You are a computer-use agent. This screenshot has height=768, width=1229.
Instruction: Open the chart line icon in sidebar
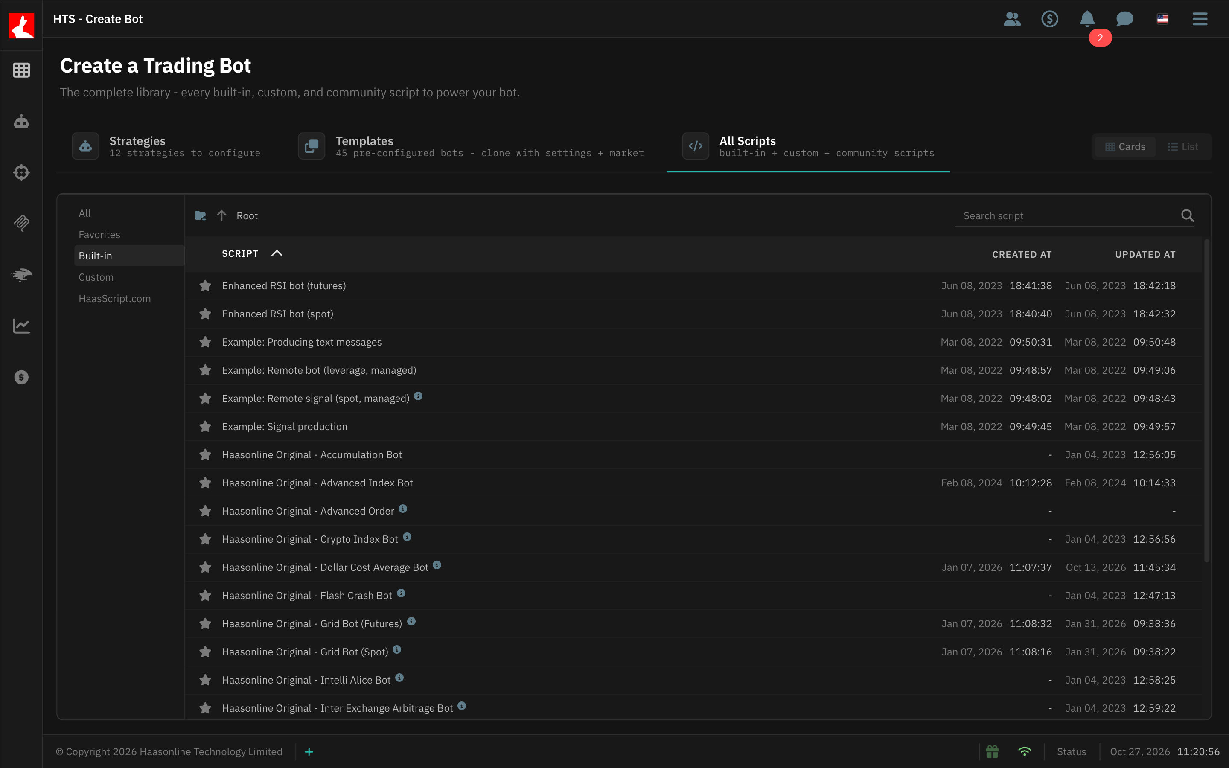click(x=21, y=326)
